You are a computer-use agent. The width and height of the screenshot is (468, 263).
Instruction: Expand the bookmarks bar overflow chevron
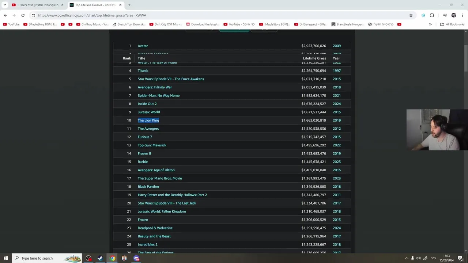[430, 24]
